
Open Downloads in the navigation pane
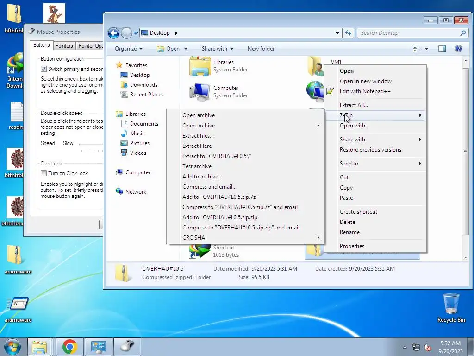click(143, 85)
